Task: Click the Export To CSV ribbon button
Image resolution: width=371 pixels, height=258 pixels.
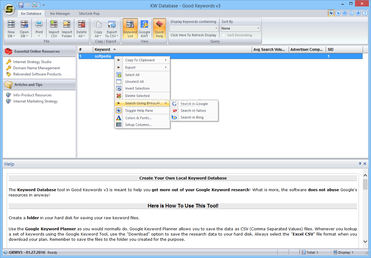Action: 112,29
